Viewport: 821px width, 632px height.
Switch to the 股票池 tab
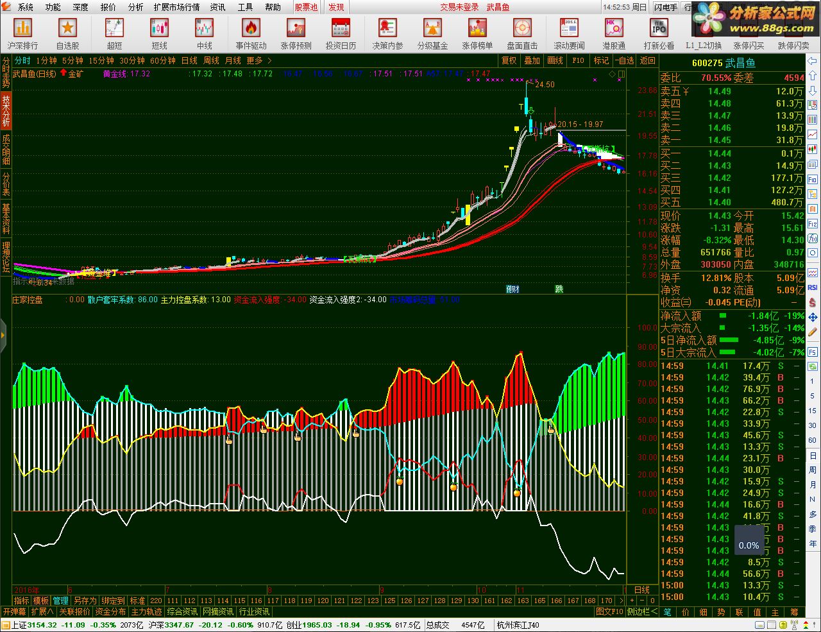[x=306, y=7]
